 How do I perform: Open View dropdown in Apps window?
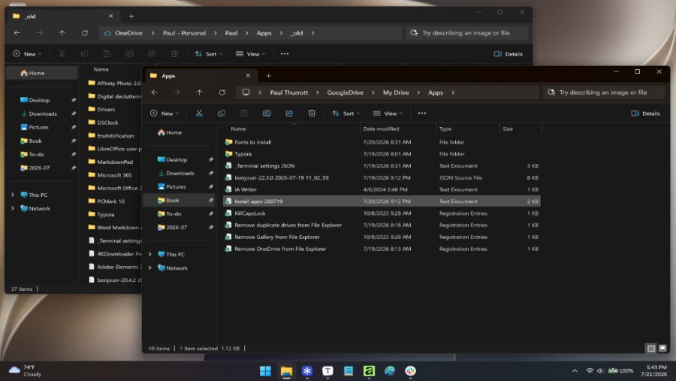[x=388, y=113]
